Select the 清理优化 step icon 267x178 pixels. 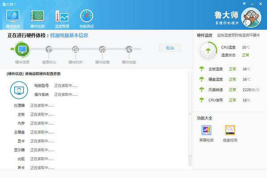[49, 49]
